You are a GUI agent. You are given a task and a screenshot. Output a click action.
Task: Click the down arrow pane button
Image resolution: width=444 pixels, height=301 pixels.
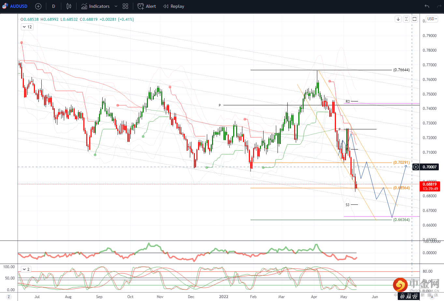coord(398,19)
